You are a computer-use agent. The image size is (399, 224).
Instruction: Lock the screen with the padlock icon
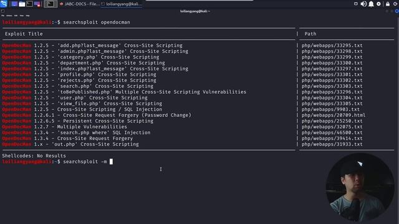(x=388, y=4)
